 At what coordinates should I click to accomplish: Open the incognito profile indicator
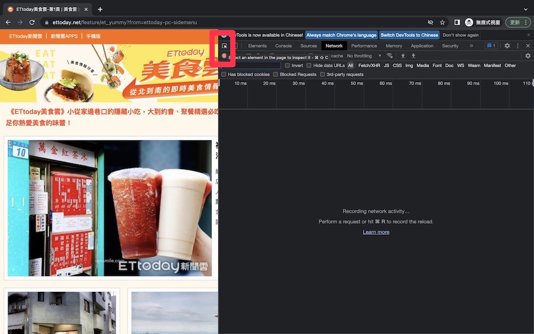point(483,22)
